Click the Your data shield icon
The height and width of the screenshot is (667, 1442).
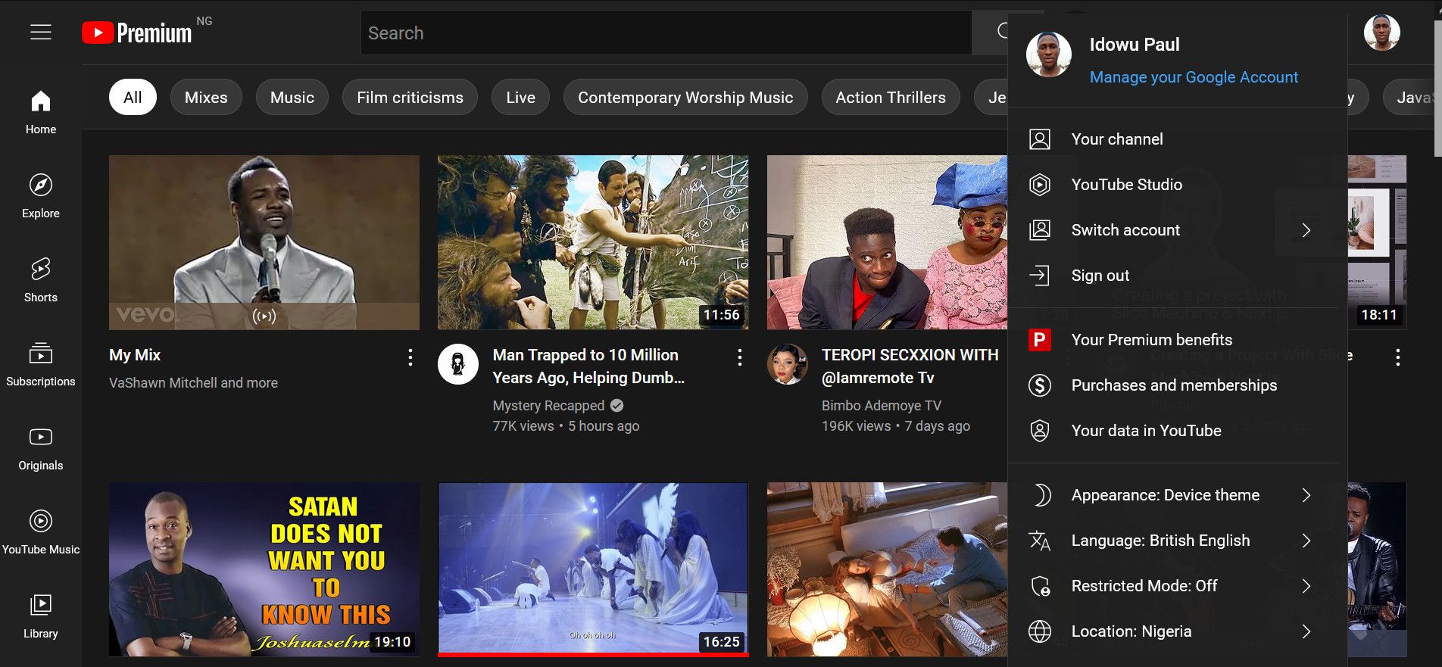pyautogui.click(x=1040, y=431)
